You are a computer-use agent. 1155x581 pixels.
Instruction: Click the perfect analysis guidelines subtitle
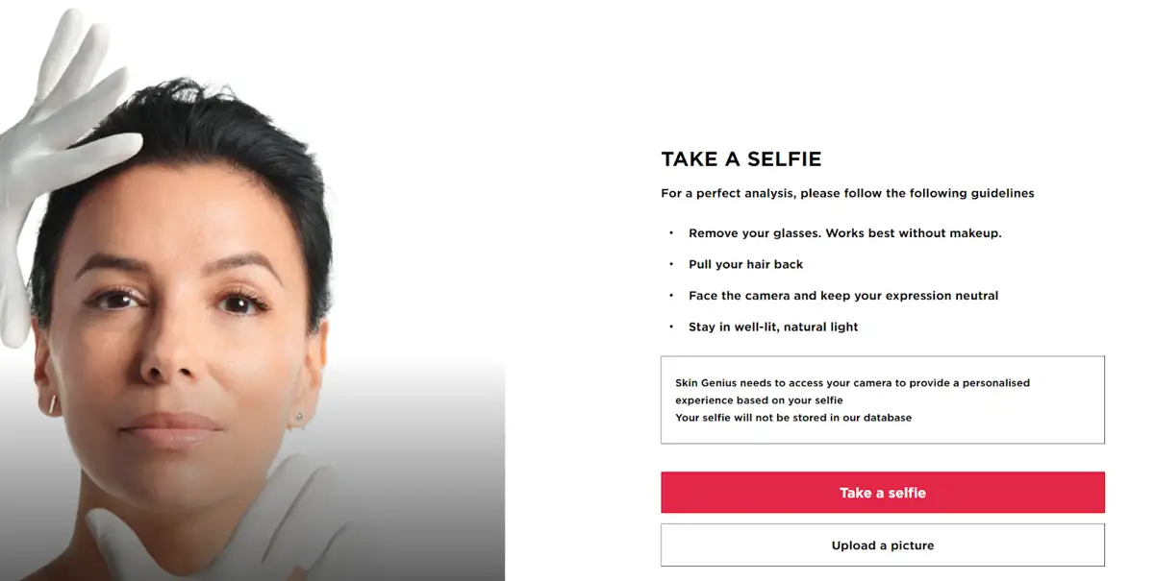(x=847, y=193)
